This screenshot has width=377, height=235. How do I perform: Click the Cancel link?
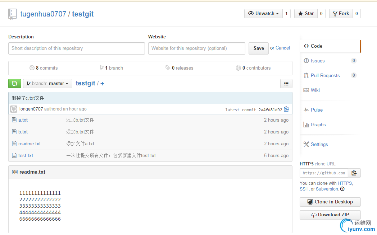coord(283,48)
